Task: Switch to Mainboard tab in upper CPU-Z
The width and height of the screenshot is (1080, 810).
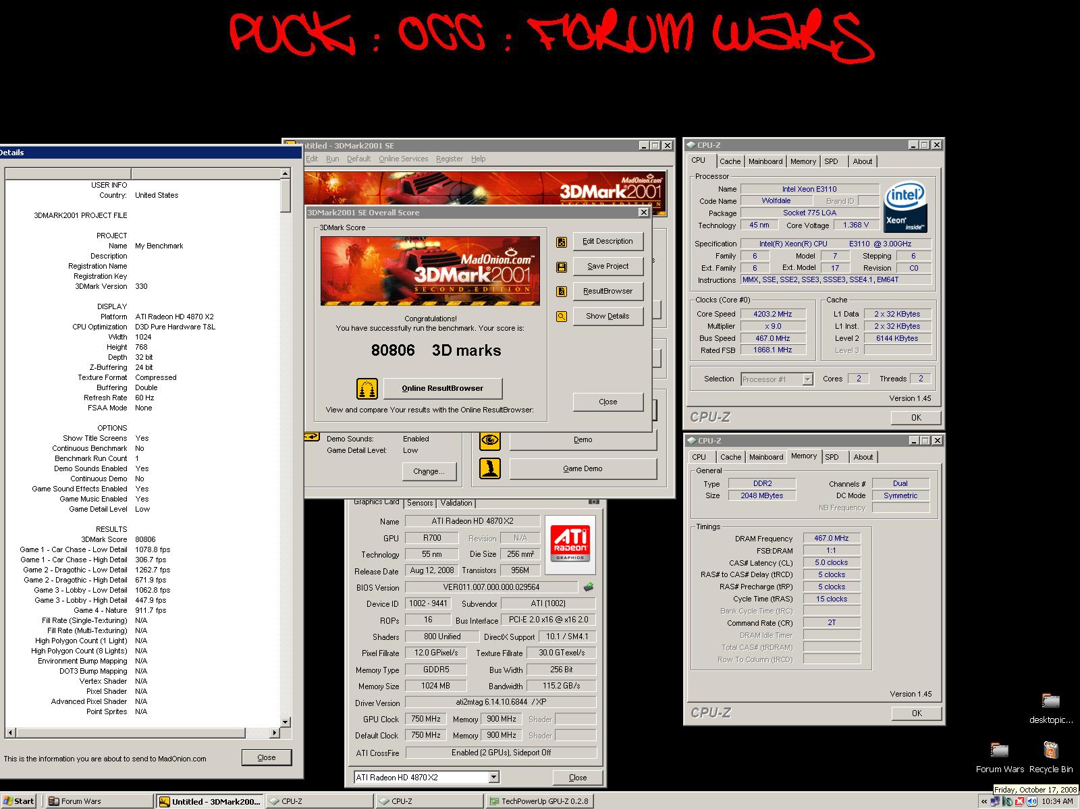Action: click(765, 161)
